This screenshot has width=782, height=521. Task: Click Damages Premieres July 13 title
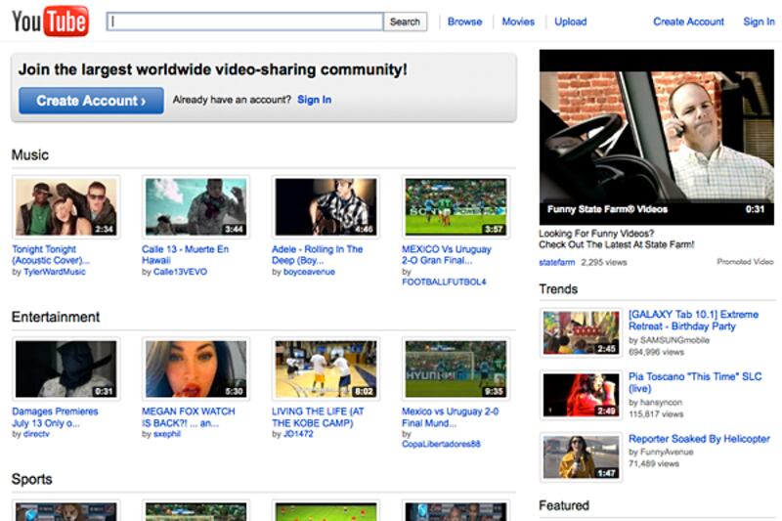tap(55, 417)
